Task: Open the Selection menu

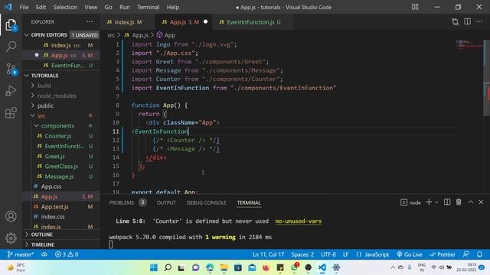Action: (65, 7)
